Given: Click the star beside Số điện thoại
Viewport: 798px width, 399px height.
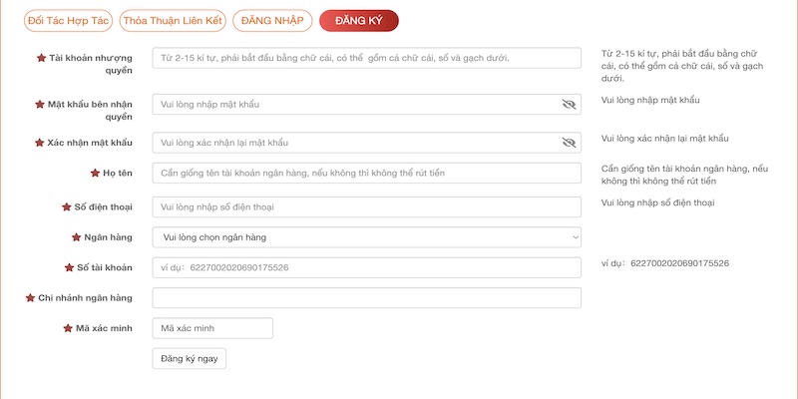Looking at the screenshot, I should 67,207.
